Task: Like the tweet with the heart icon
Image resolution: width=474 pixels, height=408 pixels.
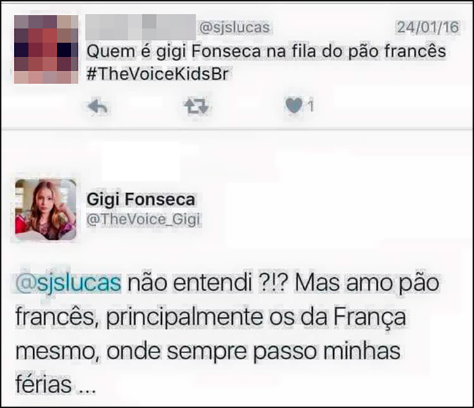Action: point(293,106)
